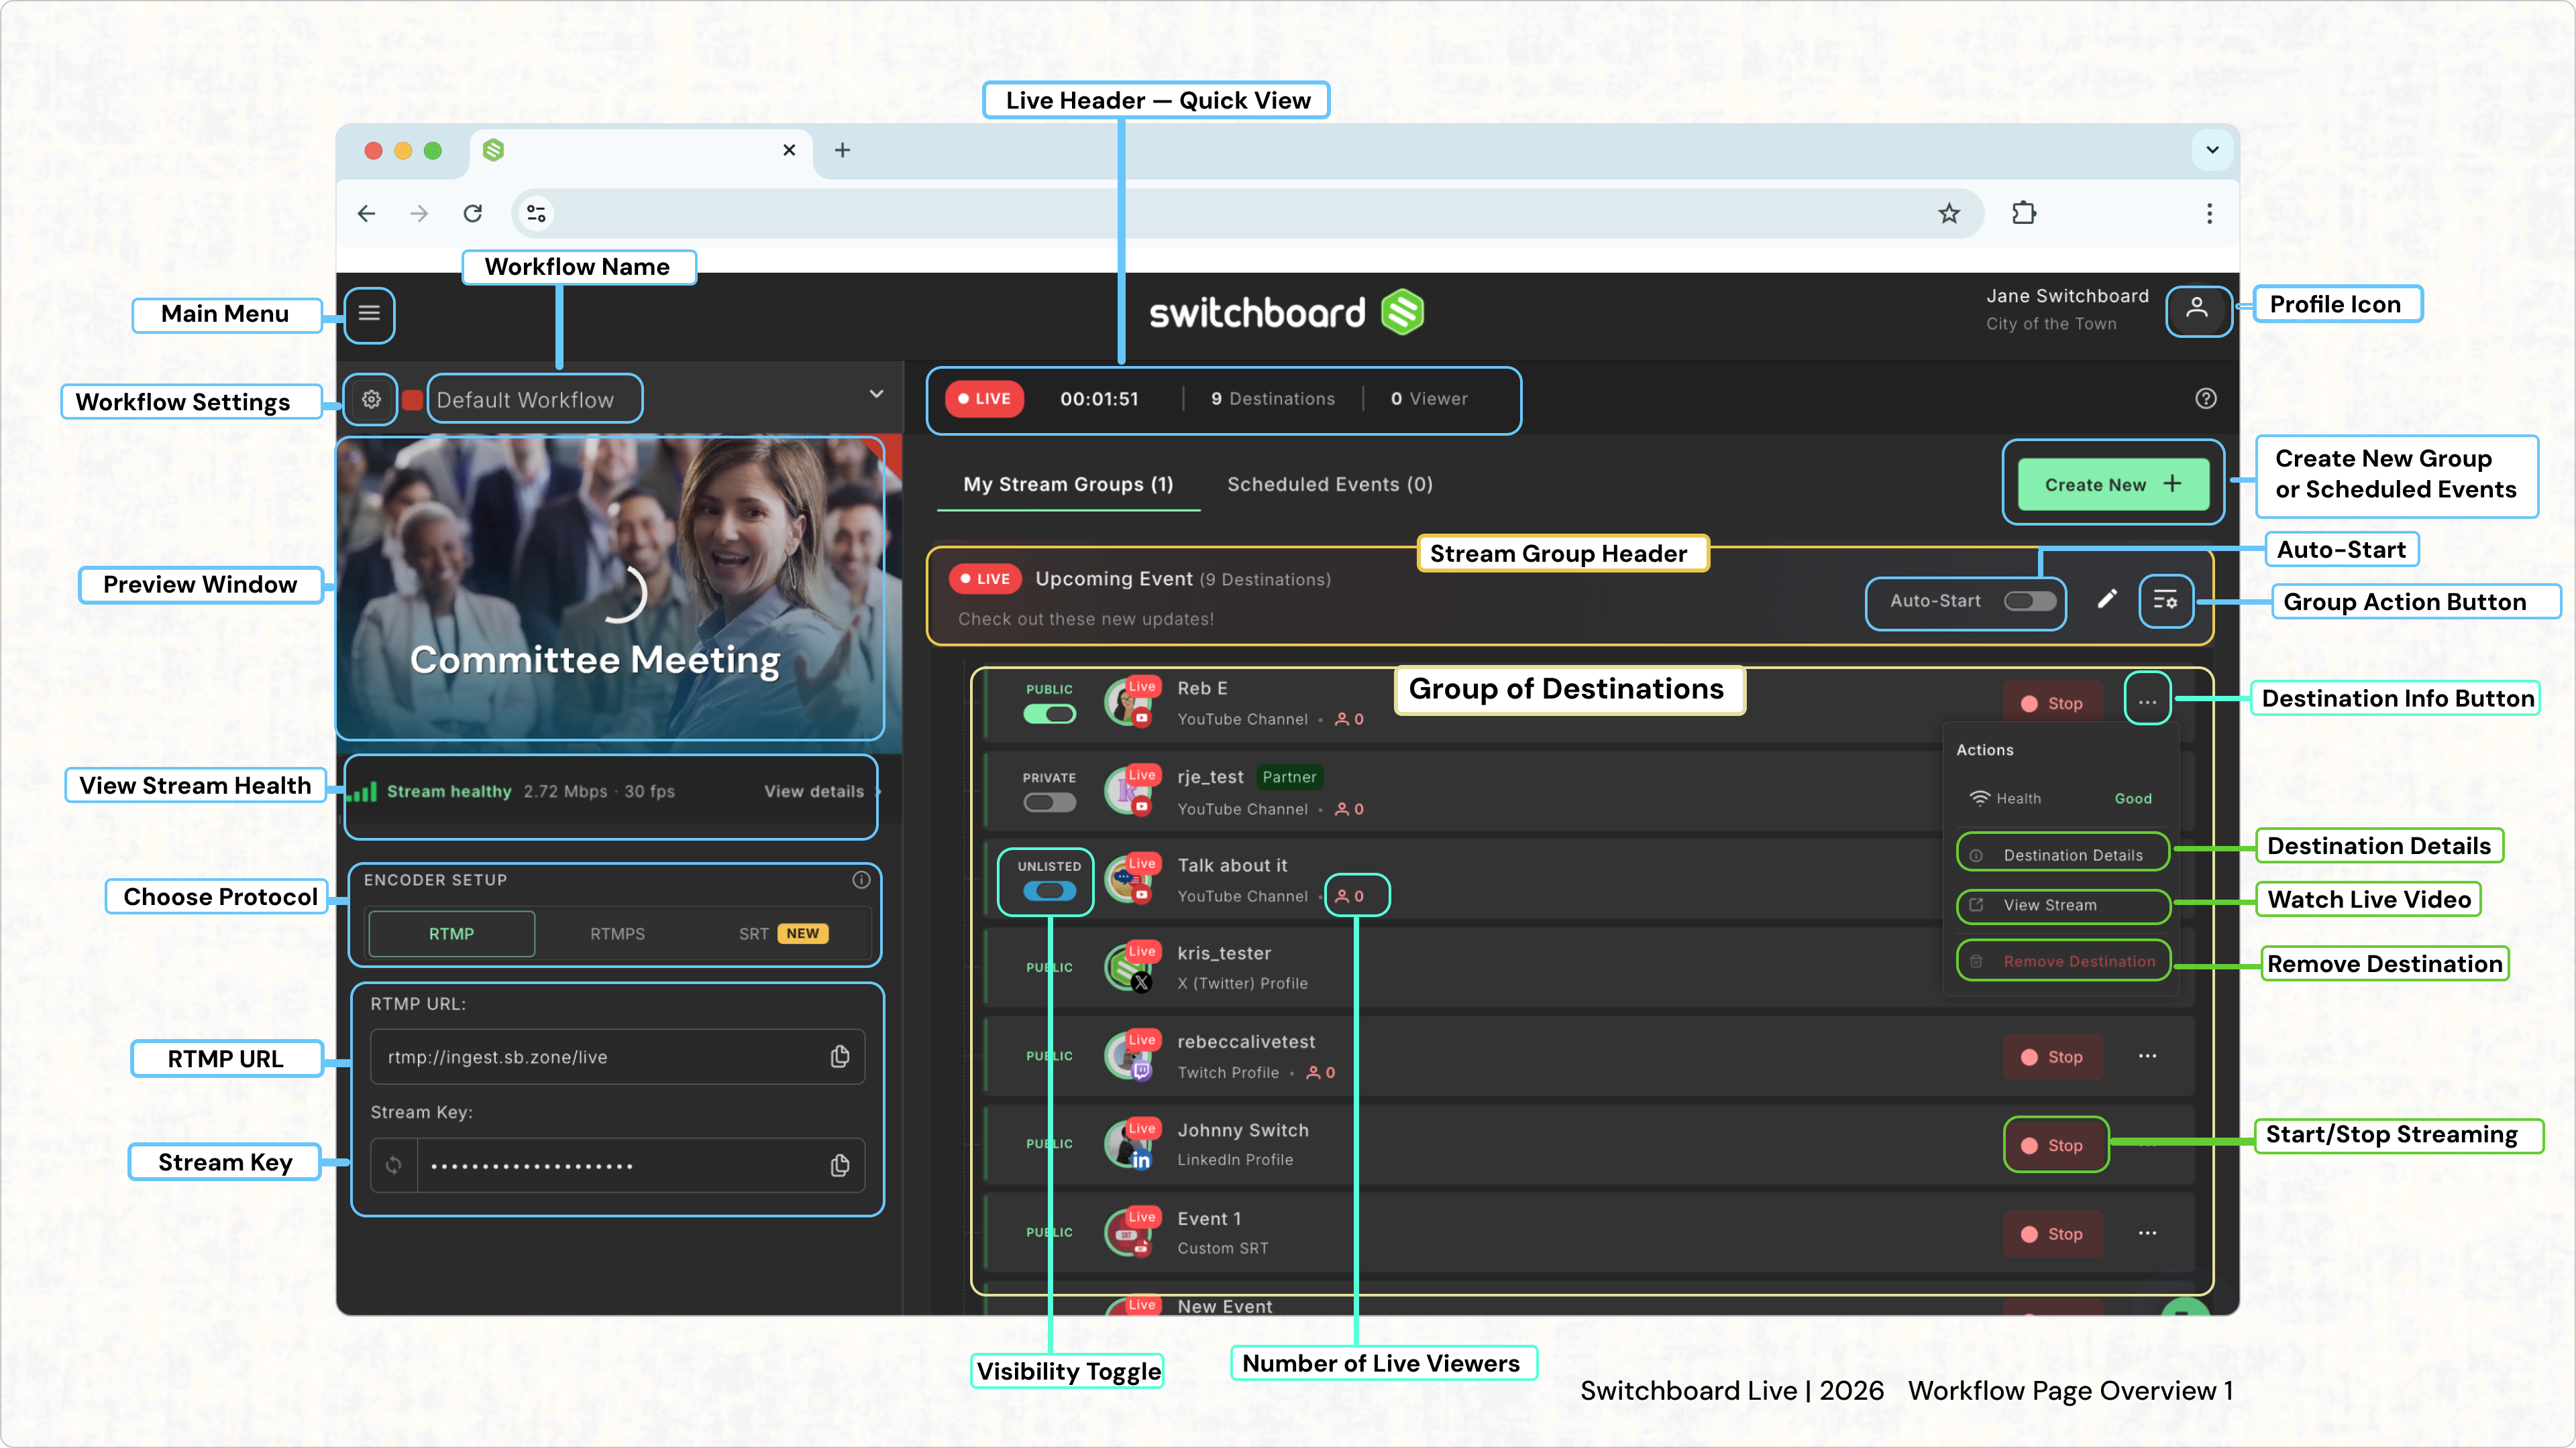Screen dimensions: 2576x1448
Task: Click the Switchboard logo in the header
Action: tap(1286, 313)
